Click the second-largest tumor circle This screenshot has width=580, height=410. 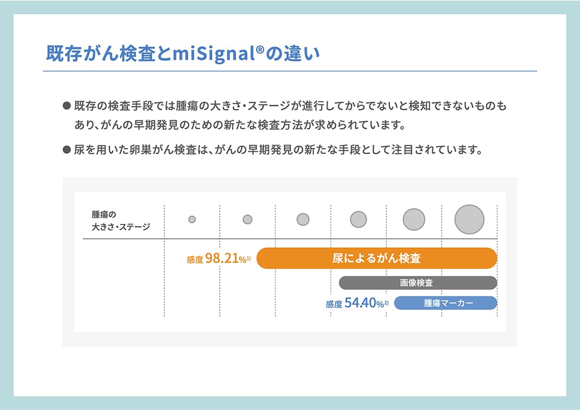pos(414,219)
